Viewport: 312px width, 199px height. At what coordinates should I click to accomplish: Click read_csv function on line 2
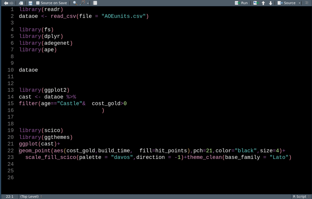[x=63, y=16]
